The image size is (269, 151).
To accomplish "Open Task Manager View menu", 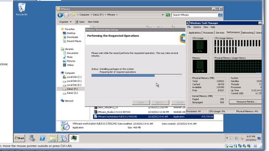I will click(x=206, y=27).
